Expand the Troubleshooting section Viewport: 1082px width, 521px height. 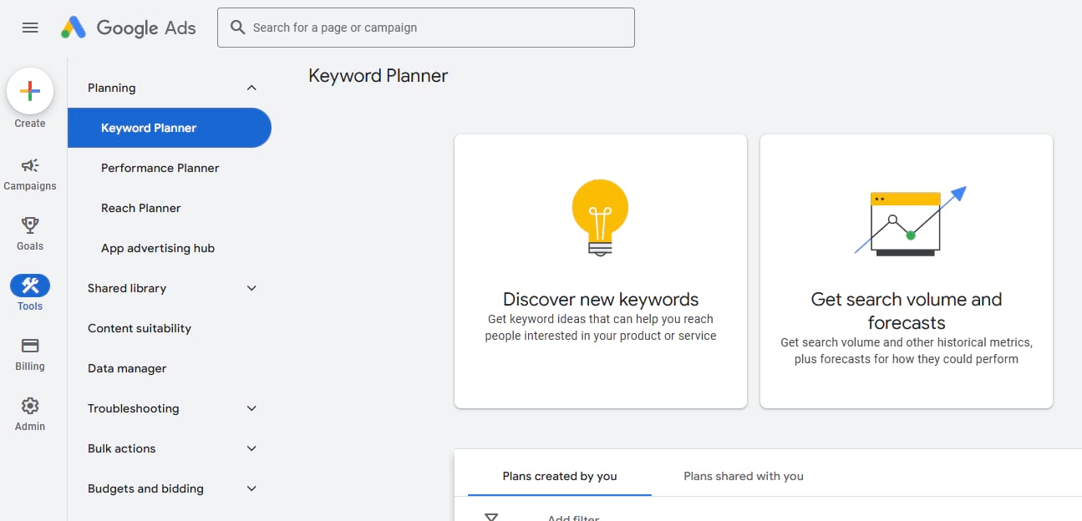click(251, 408)
